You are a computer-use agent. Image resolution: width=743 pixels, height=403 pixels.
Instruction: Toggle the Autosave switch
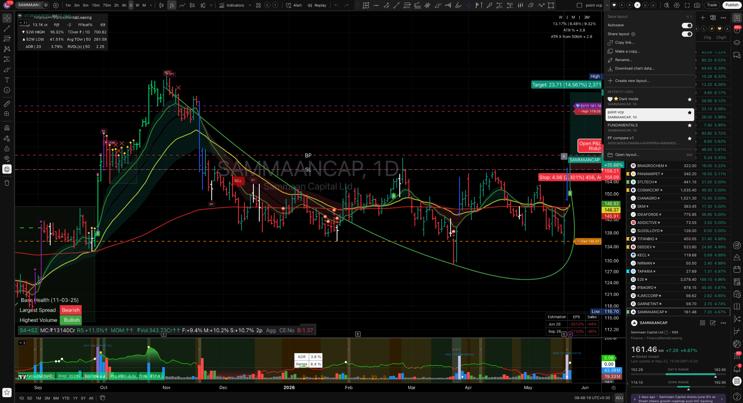click(687, 26)
